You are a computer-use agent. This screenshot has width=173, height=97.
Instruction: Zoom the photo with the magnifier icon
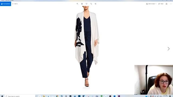pos(77,4)
